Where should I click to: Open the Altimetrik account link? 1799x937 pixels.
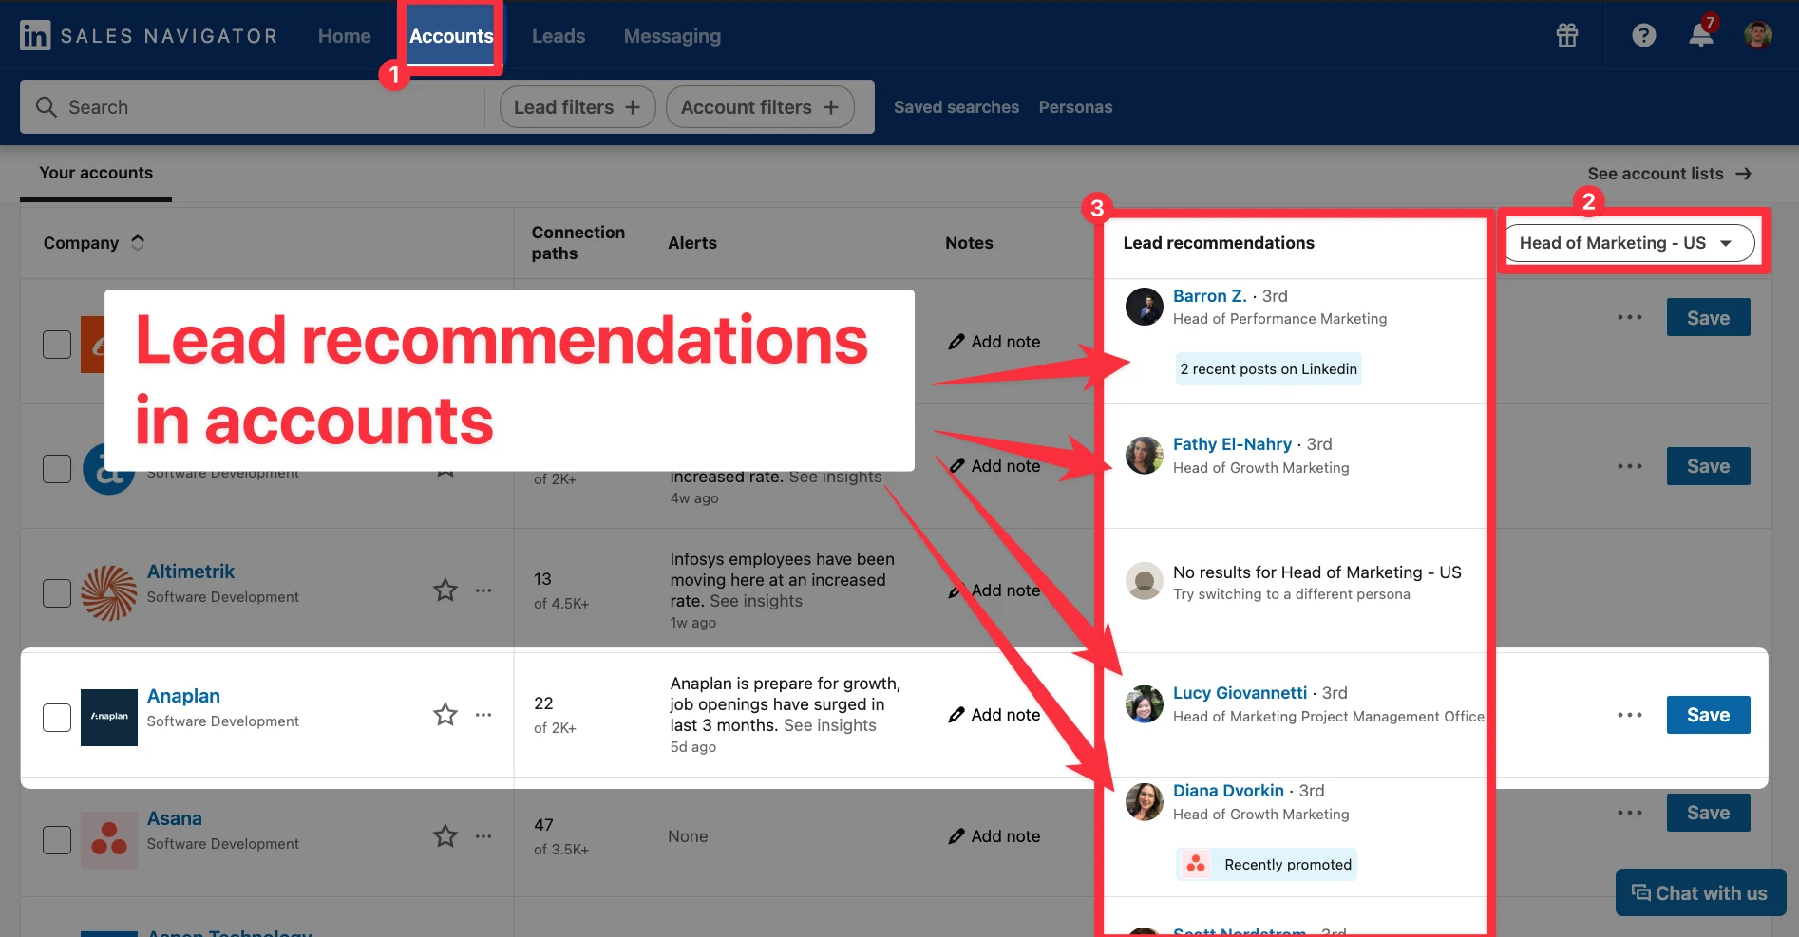coord(191,572)
